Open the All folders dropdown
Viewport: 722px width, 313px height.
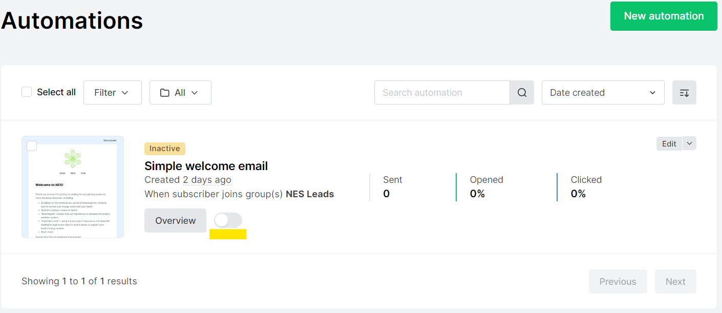click(180, 93)
